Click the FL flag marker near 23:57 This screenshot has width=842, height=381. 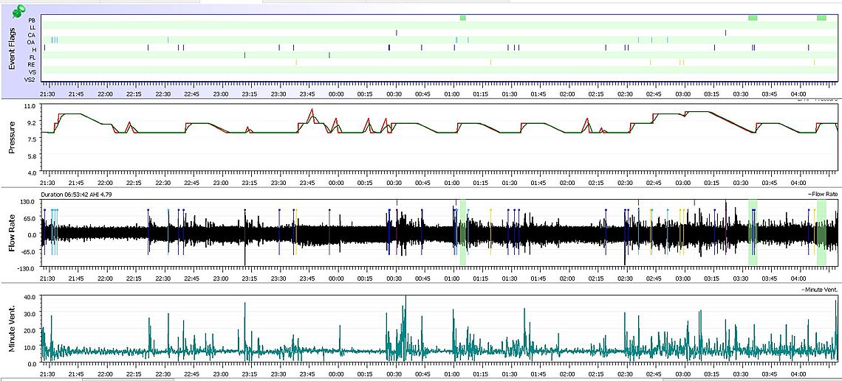[x=329, y=55]
